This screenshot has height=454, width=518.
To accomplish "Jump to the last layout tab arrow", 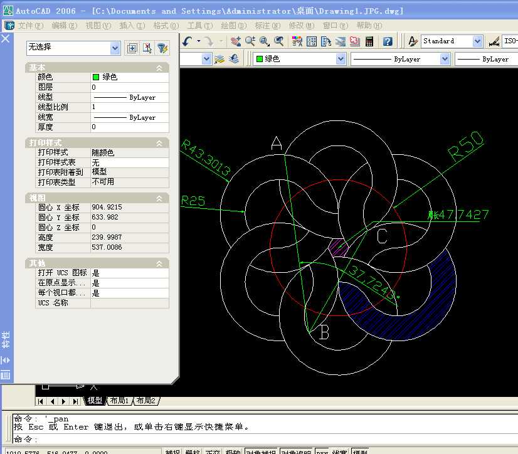I will (75, 401).
